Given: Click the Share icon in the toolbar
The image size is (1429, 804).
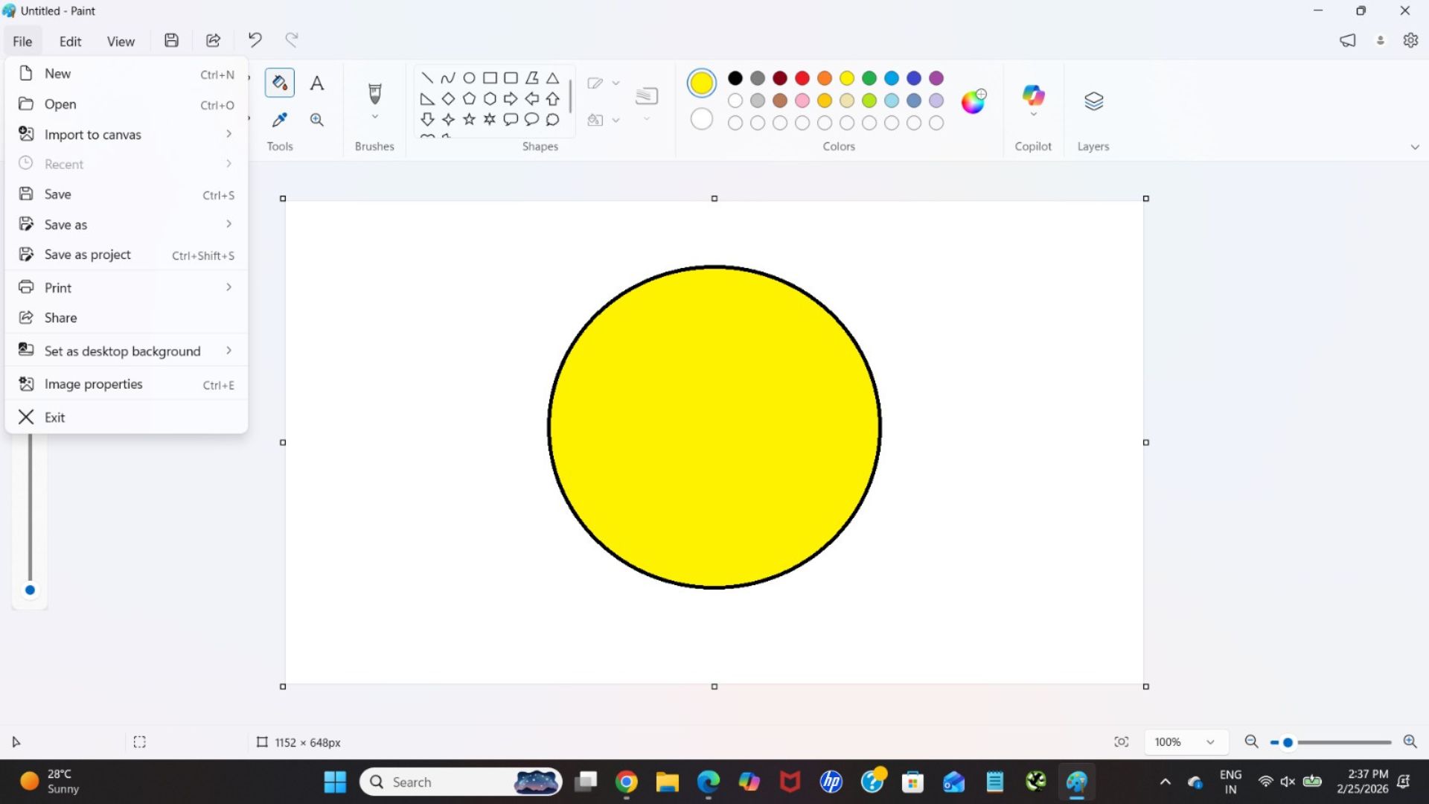Looking at the screenshot, I should pyautogui.click(x=213, y=40).
